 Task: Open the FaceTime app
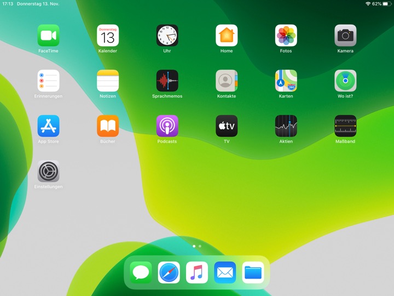[x=49, y=36]
